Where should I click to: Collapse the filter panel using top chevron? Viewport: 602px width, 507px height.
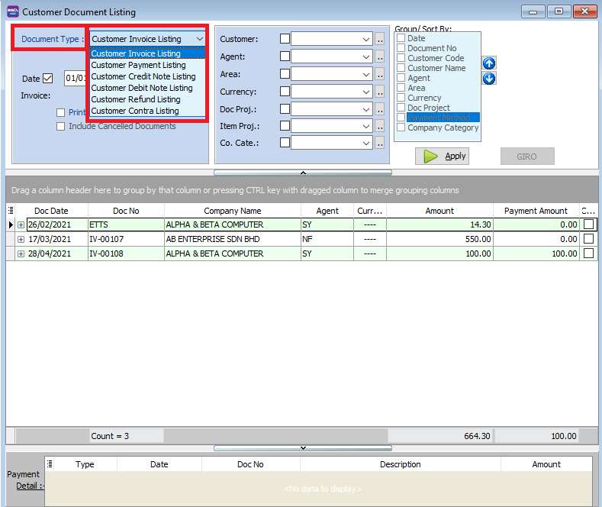[303, 173]
